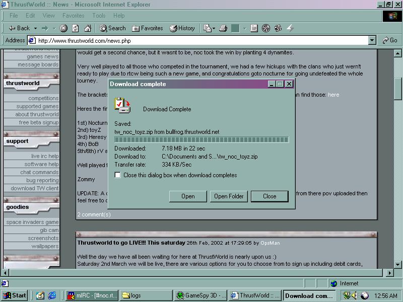Open the Help menu
Screen dimensions: 403x302
119,16
